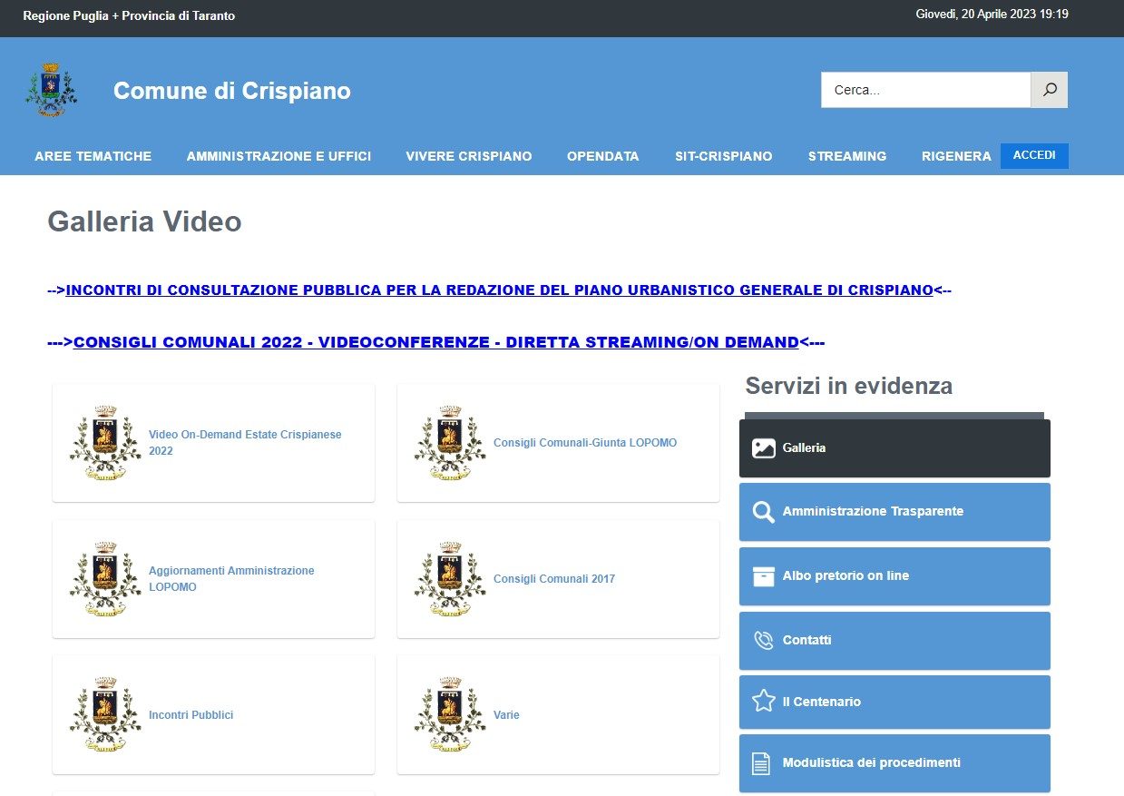Click the Comune di Crispiano coat of arms logo
The image size is (1124, 796).
(51, 90)
